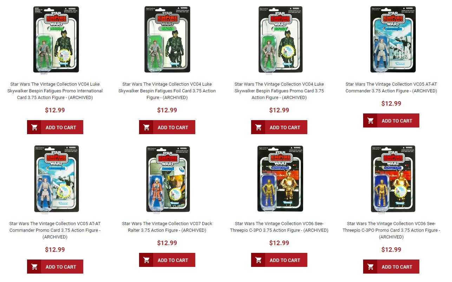This screenshot has height=282, width=452.
Task: Open VC07 Dack Ralter product title link
Action: (x=167, y=227)
